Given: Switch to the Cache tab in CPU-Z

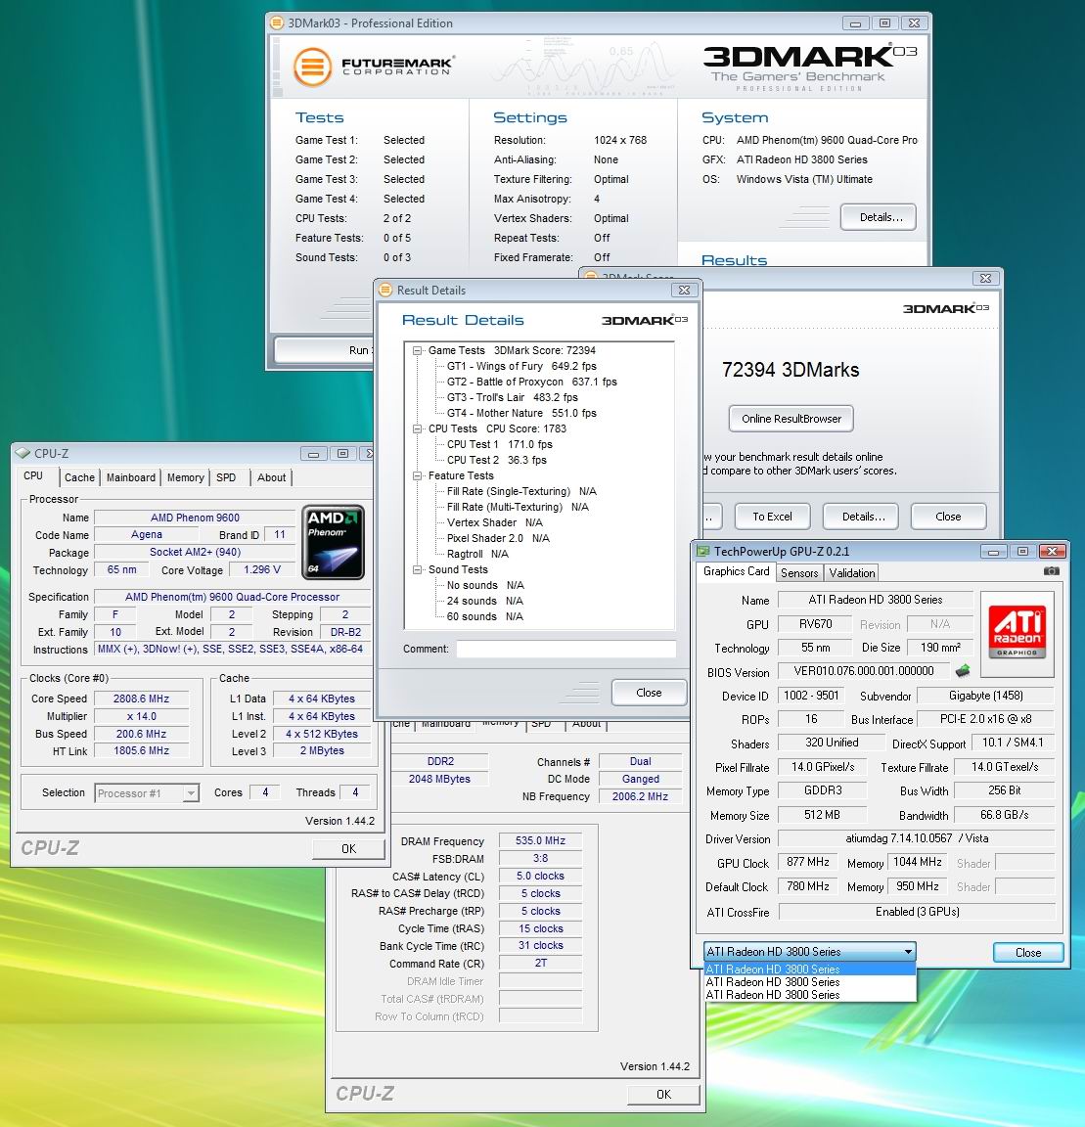Looking at the screenshot, I should point(79,477).
